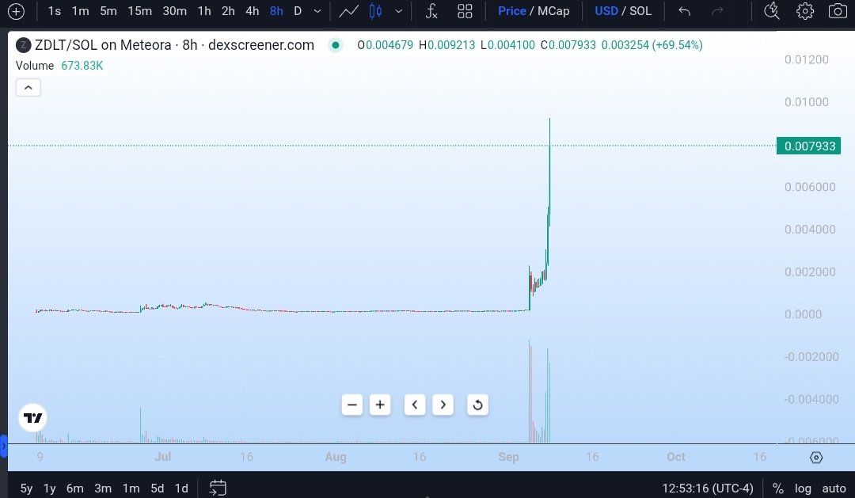Open the quick search icon
Image resolution: width=855 pixels, height=498 pixels.
point(772,11)
